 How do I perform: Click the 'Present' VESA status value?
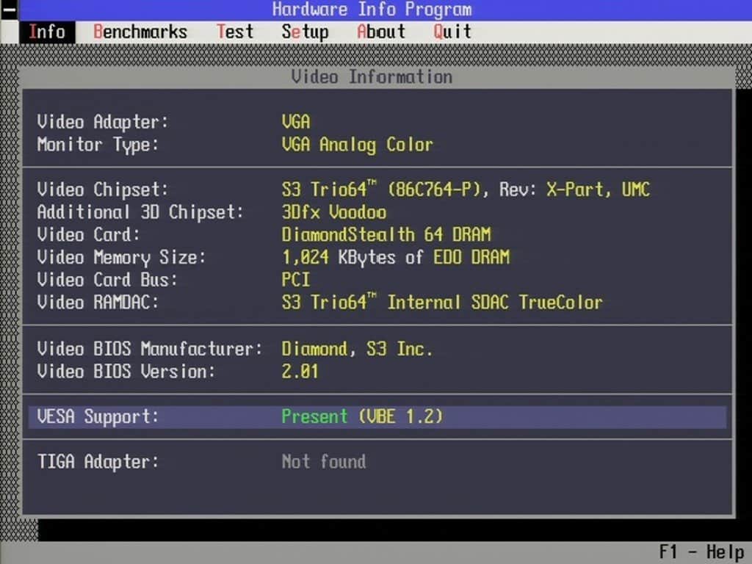pos(314,417)
